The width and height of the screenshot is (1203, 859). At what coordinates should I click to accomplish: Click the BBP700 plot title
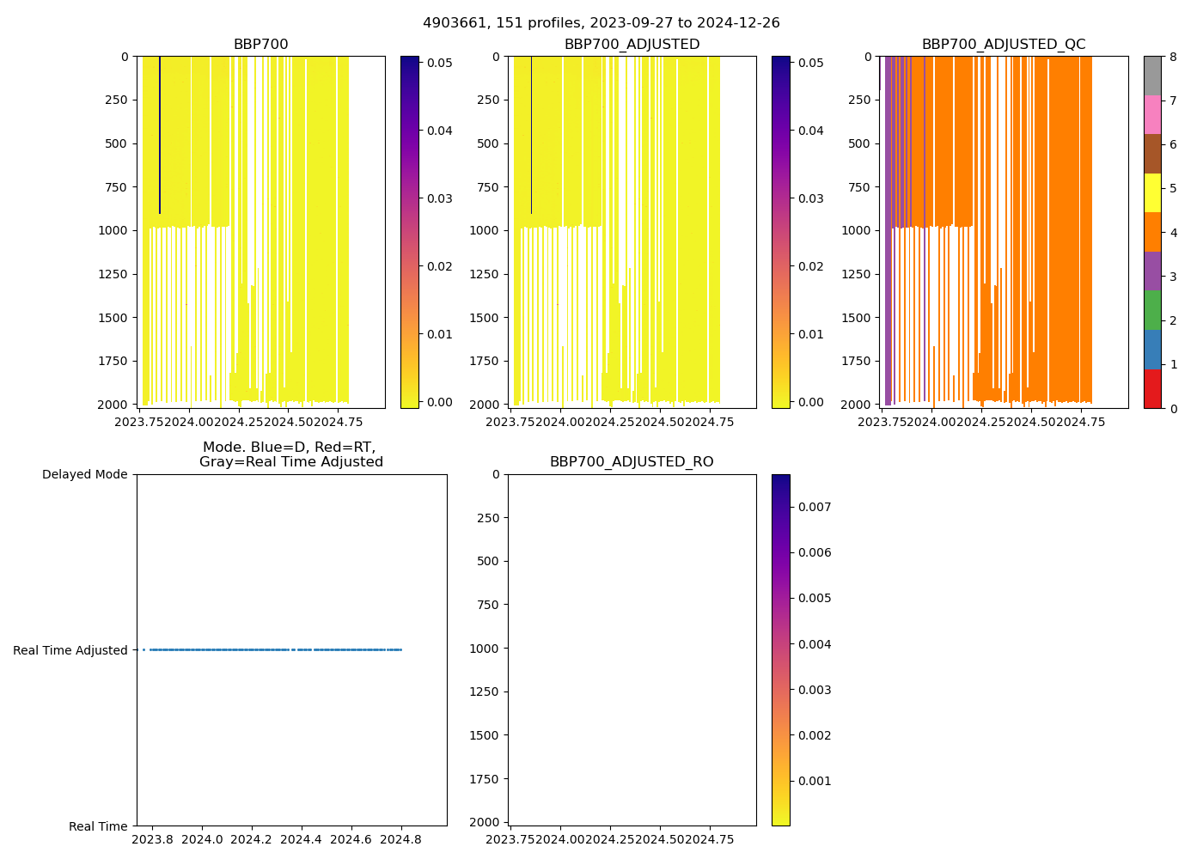click(x=260, y=45)
